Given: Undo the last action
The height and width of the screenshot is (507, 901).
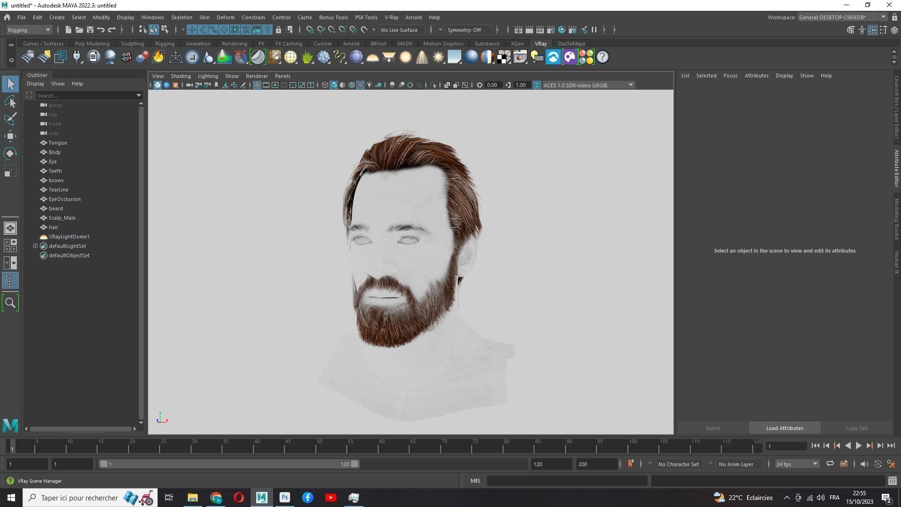Looking at the screenshot, I should pos(101,30).
